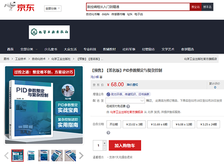Go to the store 首页 tab
The height and width of the screenshot is (164, 224).
pos(10,49)
